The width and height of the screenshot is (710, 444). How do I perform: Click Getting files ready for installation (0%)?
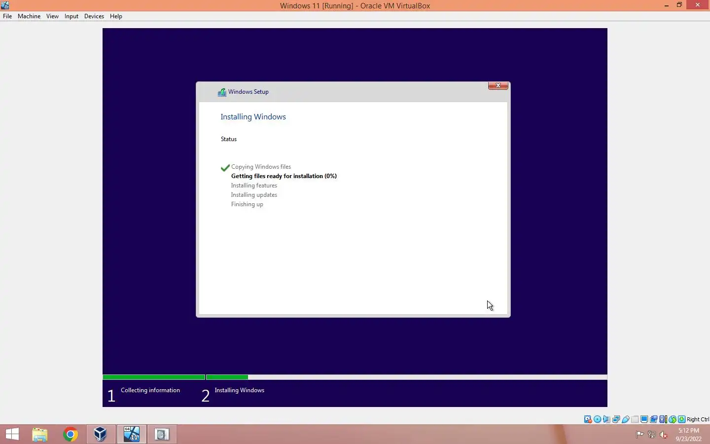tap(284, 176)
